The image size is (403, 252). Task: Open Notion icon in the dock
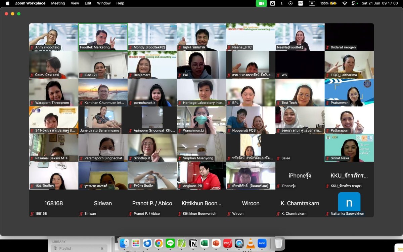193,243
